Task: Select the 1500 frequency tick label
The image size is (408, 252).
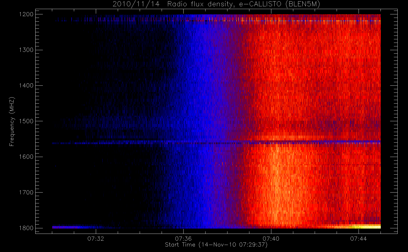Action: tap(26, 121)
